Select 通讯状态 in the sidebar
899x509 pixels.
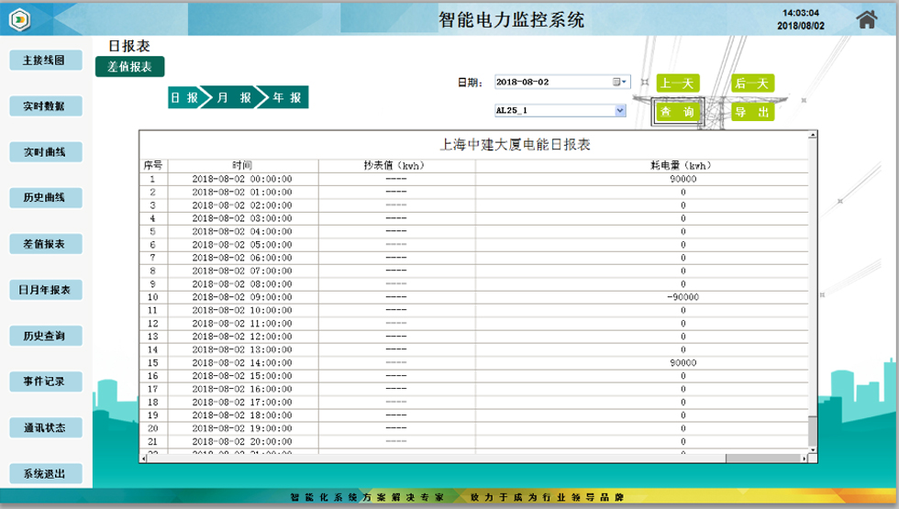[45, 427]
